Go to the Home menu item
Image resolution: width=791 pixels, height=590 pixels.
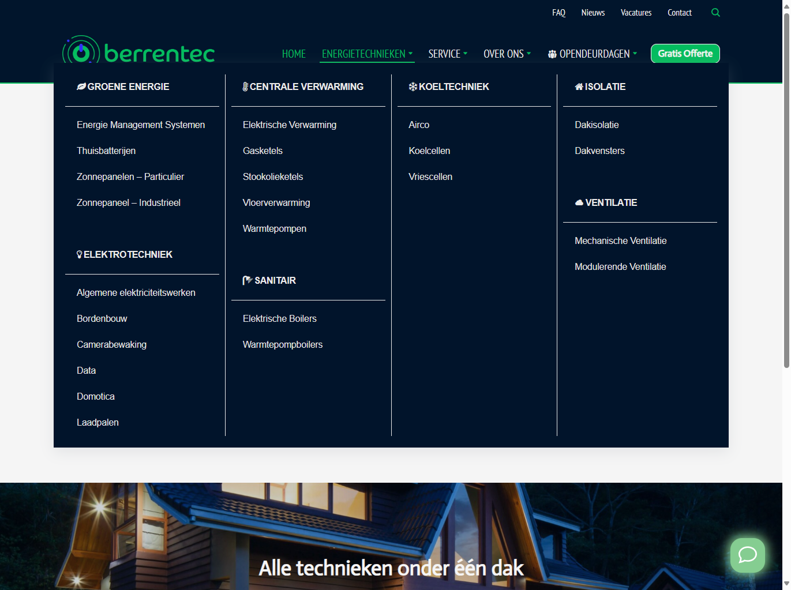[x=294, y=54]
